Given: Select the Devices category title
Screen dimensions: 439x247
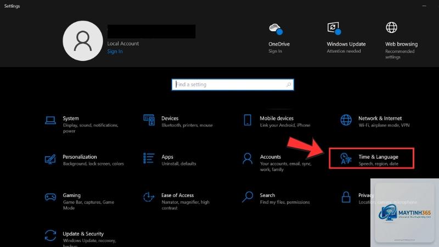Looking at the screenshot, I should 170,118.
